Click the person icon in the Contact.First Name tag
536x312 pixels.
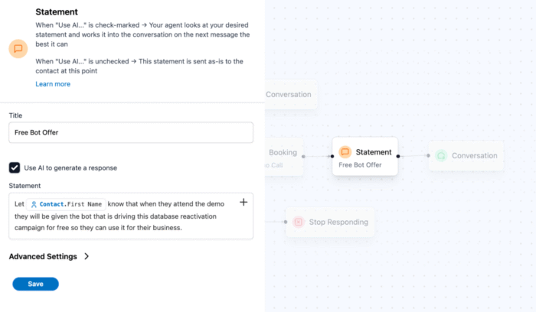click(x=34, y=204)
